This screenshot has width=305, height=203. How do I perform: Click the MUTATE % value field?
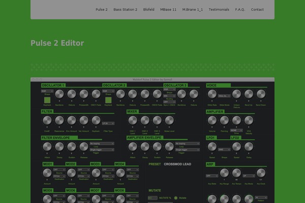coord(152,198)
